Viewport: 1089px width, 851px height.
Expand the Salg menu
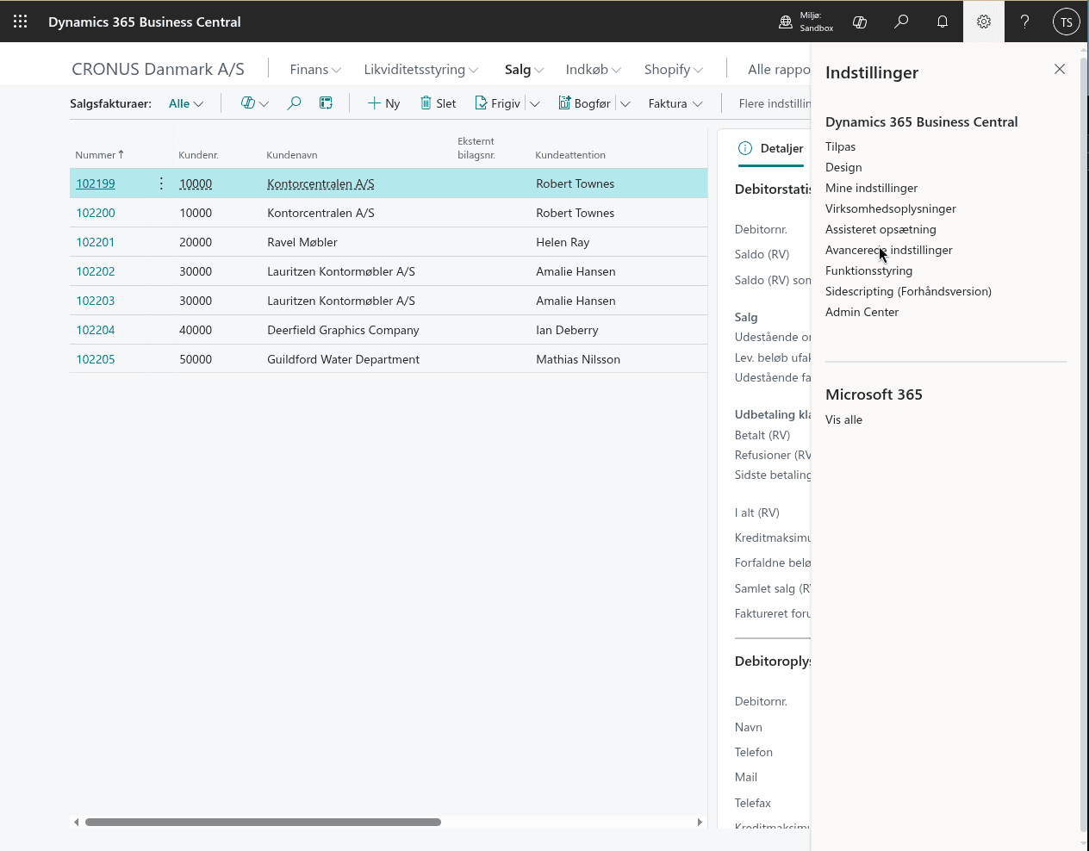point(524,70)
